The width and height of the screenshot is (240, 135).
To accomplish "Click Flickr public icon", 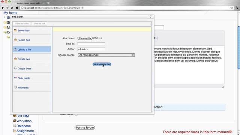I will [x=15, y=78].
